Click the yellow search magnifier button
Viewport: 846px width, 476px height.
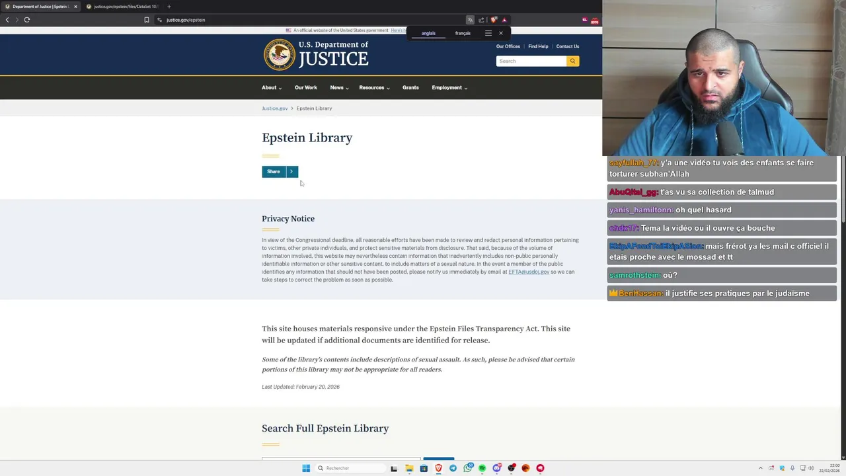click(572, 61)
